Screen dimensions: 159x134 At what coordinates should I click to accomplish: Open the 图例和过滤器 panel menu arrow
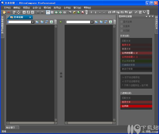(147, 17)
